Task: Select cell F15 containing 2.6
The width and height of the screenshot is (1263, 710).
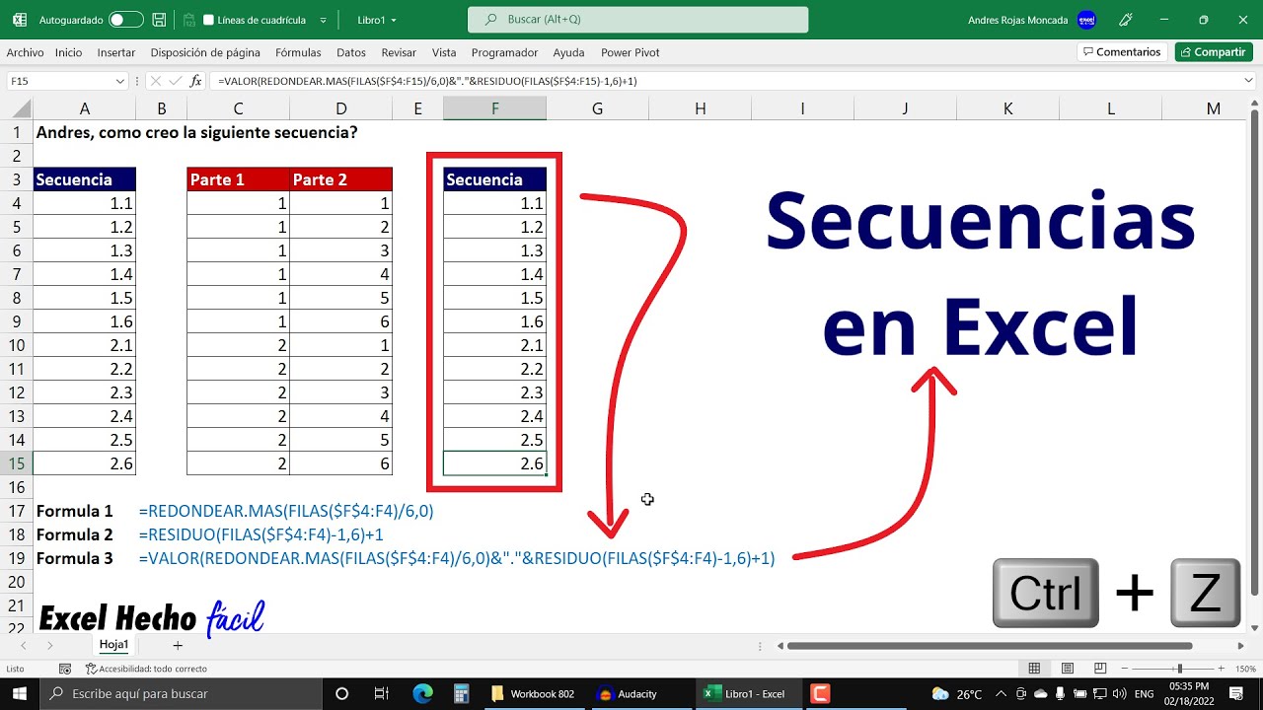Action: pos(494,463)
